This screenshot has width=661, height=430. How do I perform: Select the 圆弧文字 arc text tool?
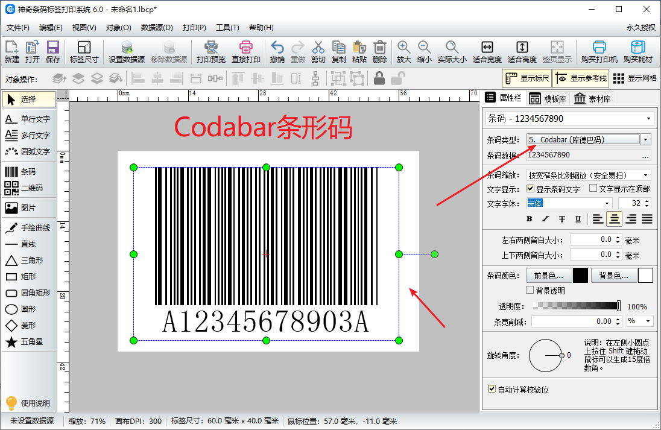point(29,151)
